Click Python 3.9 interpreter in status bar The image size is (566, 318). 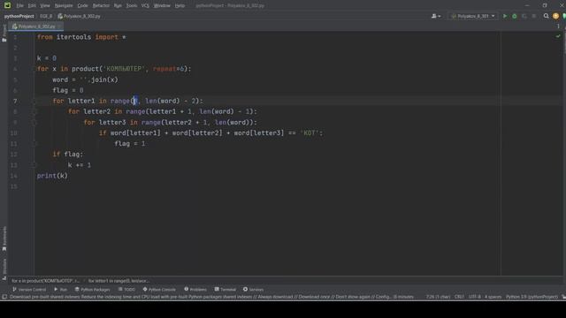[532, 297]
